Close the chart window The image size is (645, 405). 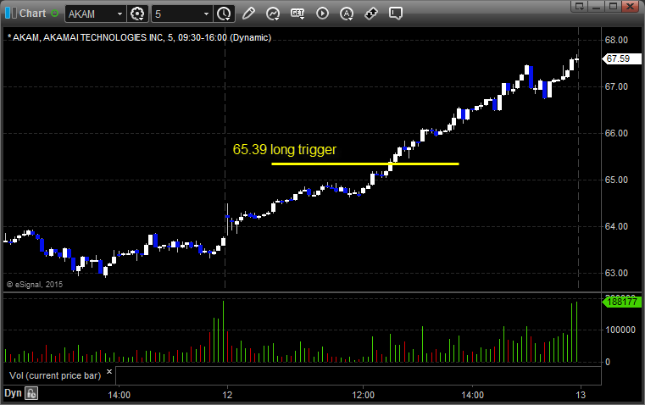pos(630,6)
